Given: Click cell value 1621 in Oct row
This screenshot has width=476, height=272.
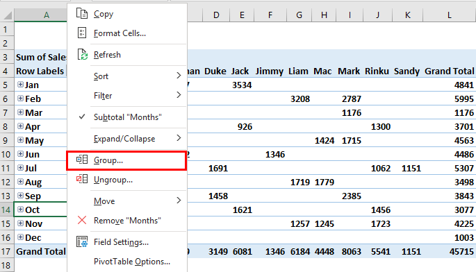Looking at the screenshot, I should [x=243, y=210].
